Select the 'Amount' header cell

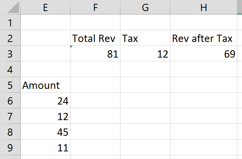45,85
